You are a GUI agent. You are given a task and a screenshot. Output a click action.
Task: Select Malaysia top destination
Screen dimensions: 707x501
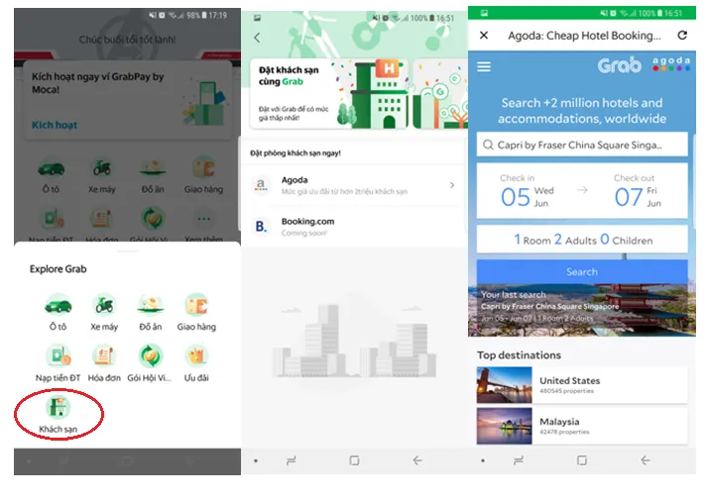tap(582, 426)
